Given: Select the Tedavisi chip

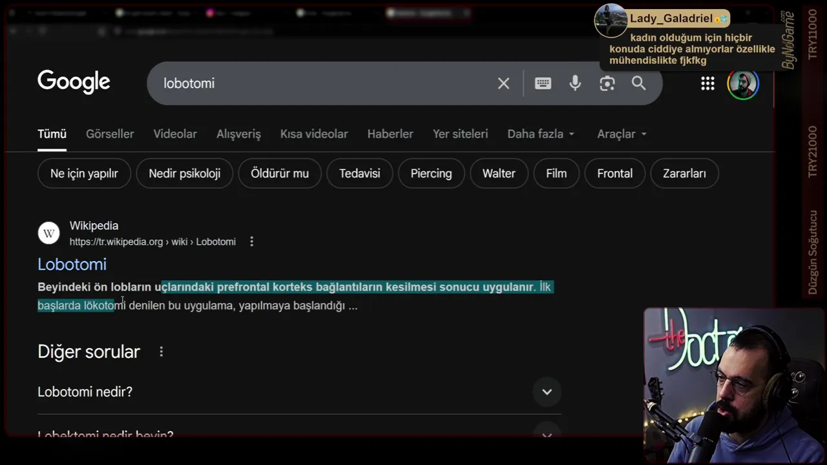Looking at the screenshot, I should click(360, 174).
